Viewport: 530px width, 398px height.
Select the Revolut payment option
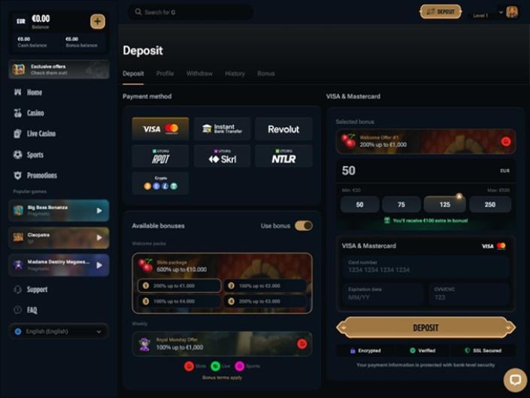[283, 129]
